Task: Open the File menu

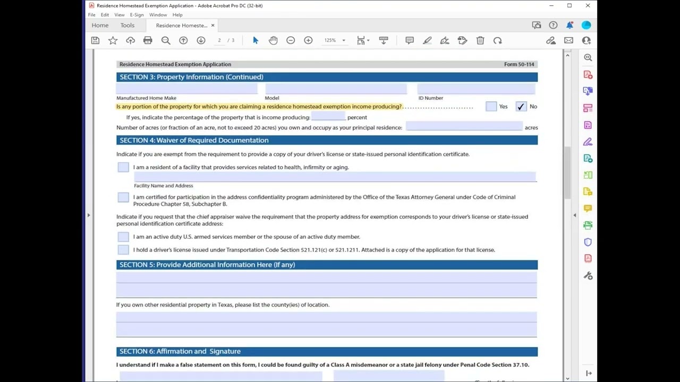Action: click(92, 15)
